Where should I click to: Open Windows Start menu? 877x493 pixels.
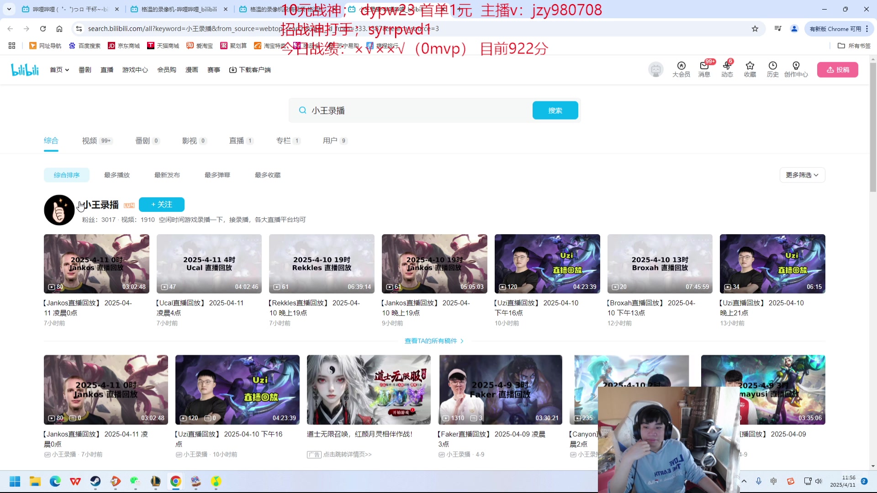point(15,481)
